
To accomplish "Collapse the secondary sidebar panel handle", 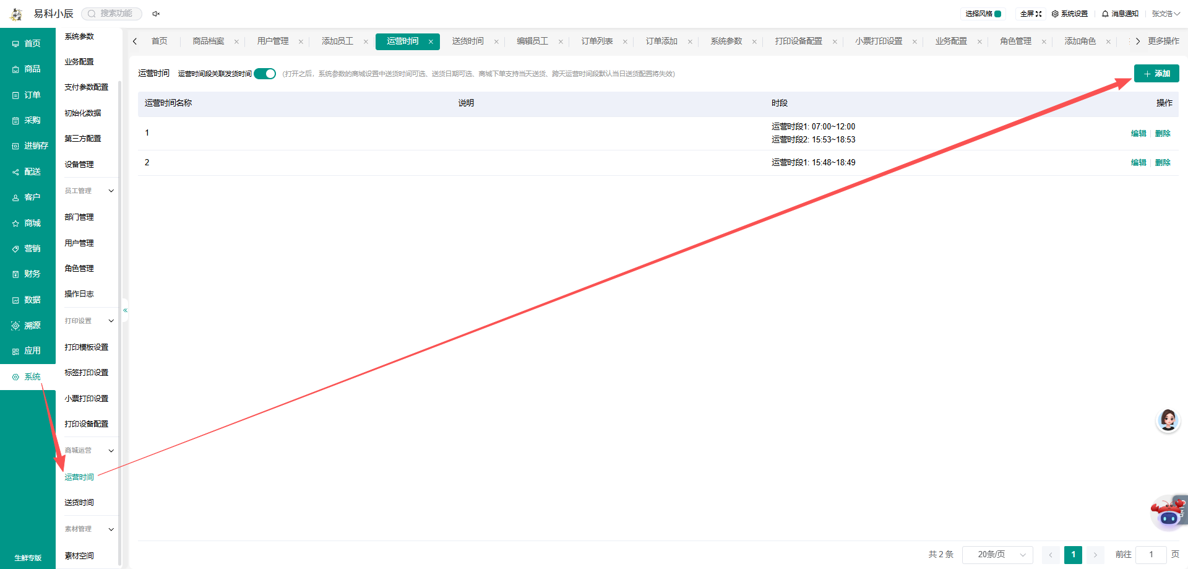I will 125,310.
